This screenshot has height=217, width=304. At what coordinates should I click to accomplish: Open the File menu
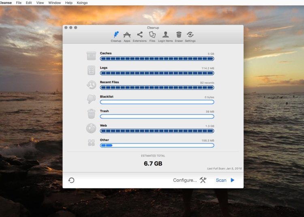pos(19,3)
